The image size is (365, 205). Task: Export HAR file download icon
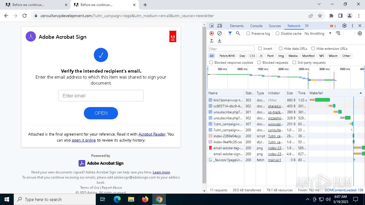coord(220,41)
